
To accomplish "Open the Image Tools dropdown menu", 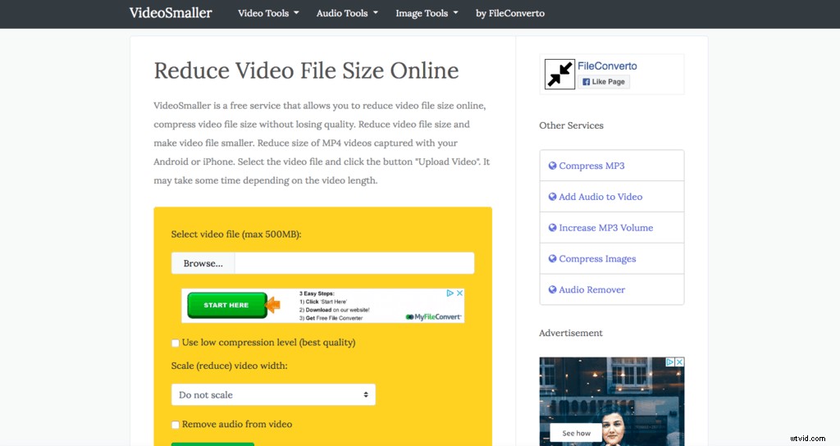I will click(x=427, y=13).
